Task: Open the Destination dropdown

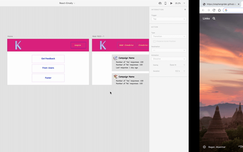Action: click(x=169, y=50)
